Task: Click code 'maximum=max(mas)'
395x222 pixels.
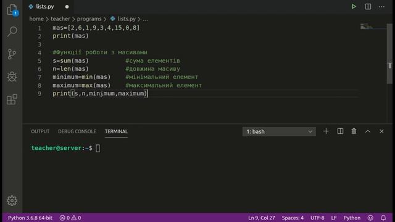Action: pyautogui.click(x=81, y=85)
